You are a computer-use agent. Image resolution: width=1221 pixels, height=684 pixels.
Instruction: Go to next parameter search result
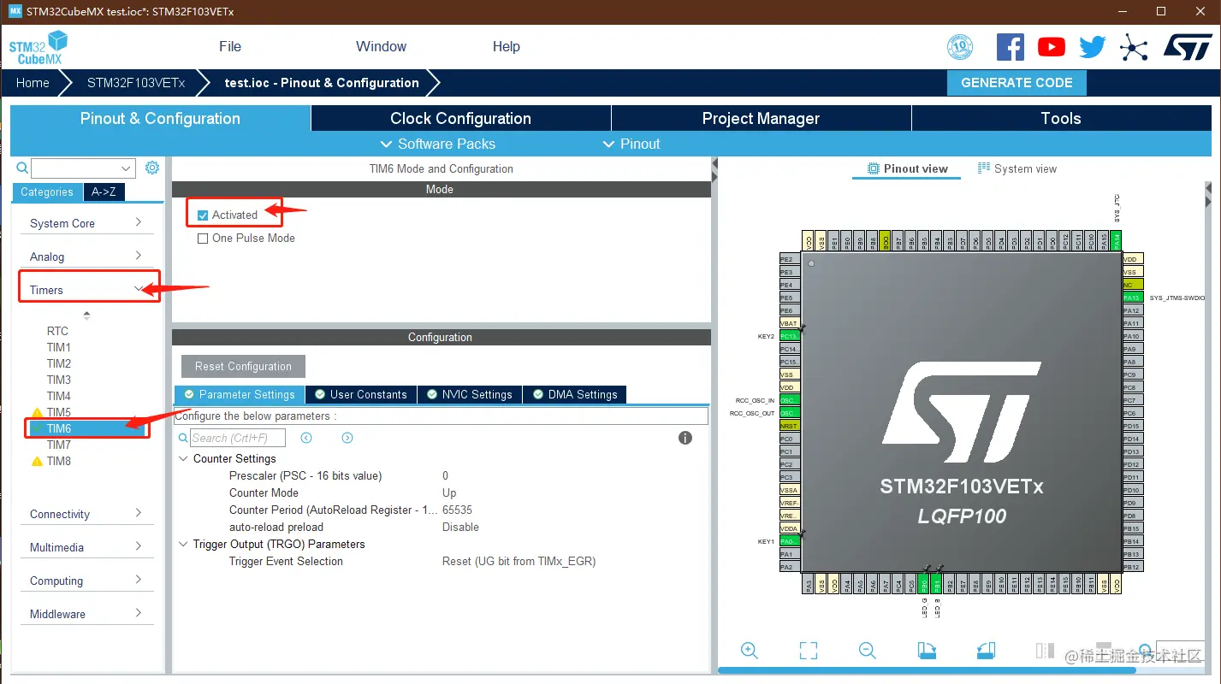click(x=347, y=438)
